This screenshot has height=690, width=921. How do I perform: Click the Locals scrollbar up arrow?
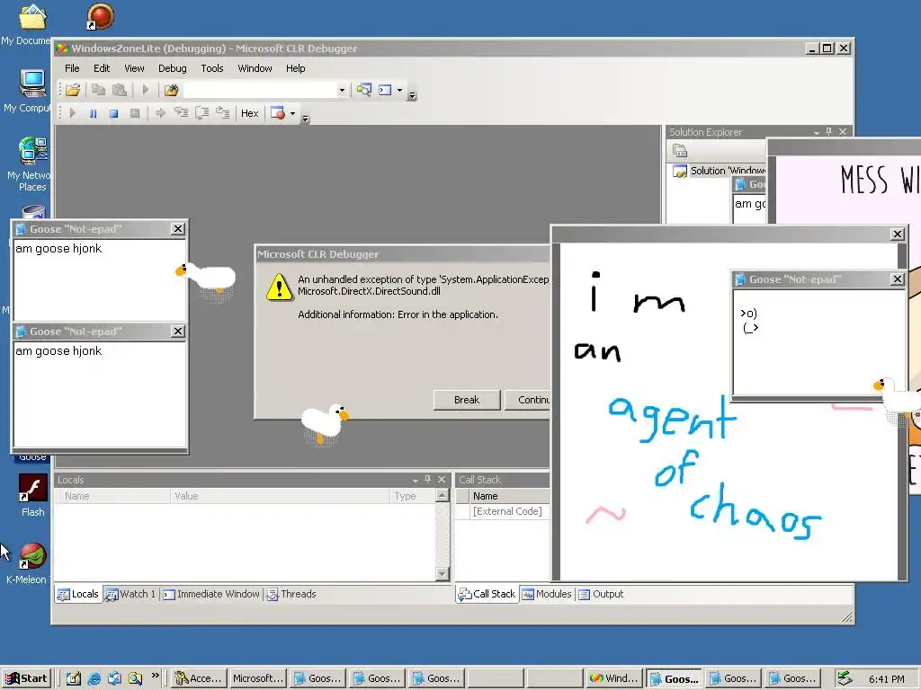[443, 496]
